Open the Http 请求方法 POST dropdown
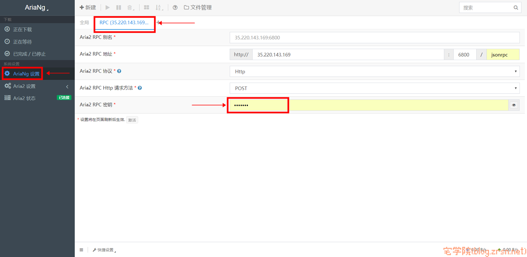 click(375, 88)
